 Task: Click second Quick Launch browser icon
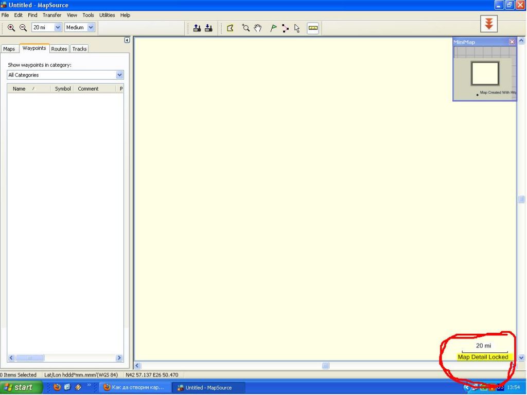pos(67,387)
